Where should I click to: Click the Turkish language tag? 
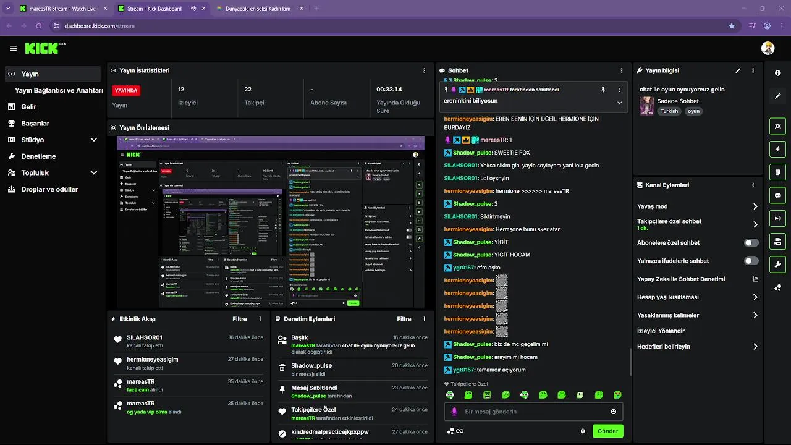coord(669,111)
